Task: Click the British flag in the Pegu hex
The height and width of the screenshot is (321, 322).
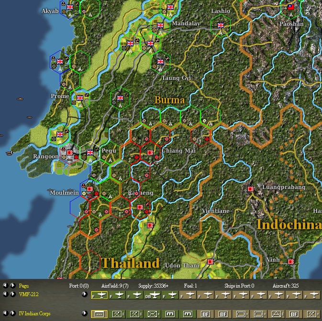Action: (90, 153)
